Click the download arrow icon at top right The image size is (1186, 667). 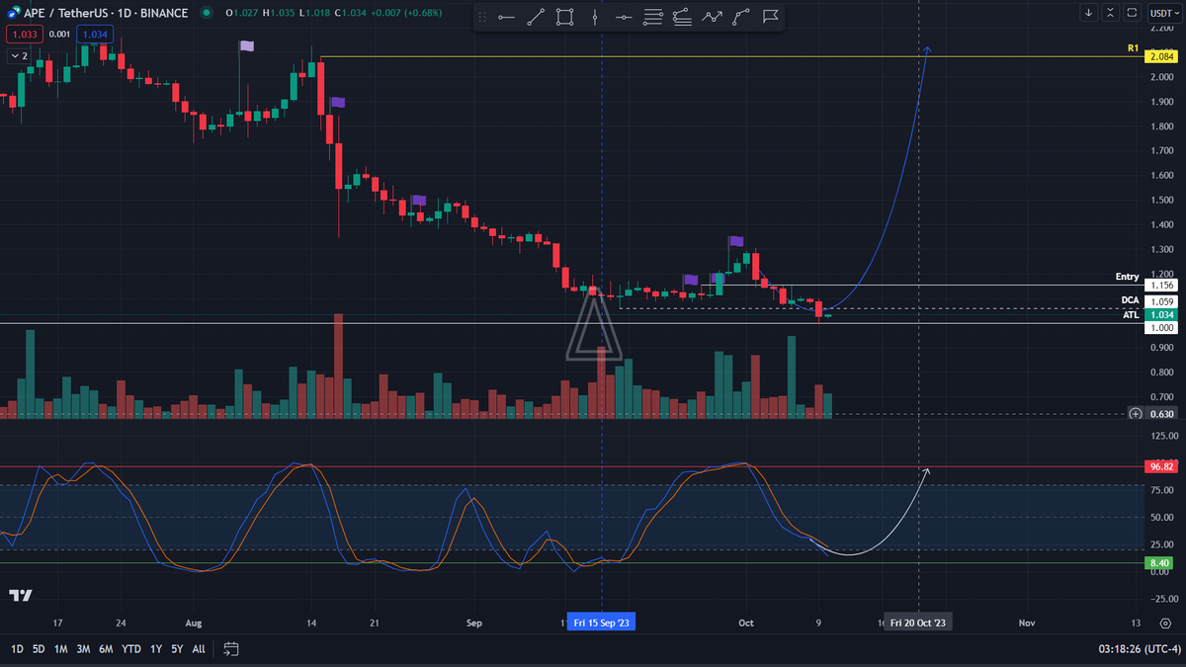[x=1088, y=13]
